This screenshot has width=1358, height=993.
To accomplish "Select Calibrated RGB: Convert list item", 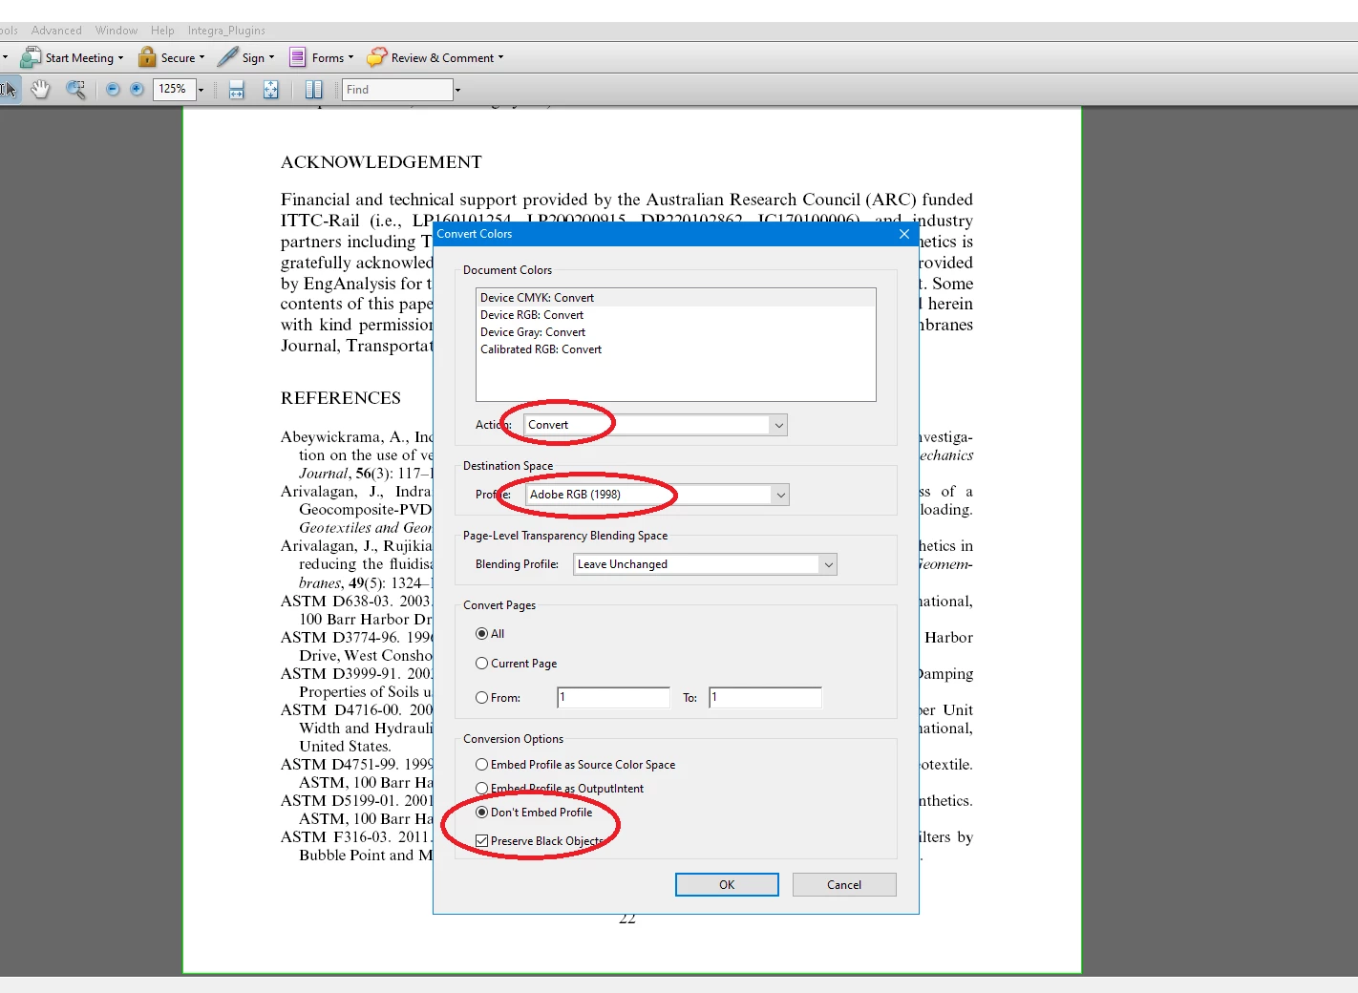I will (x=675, y=349).
